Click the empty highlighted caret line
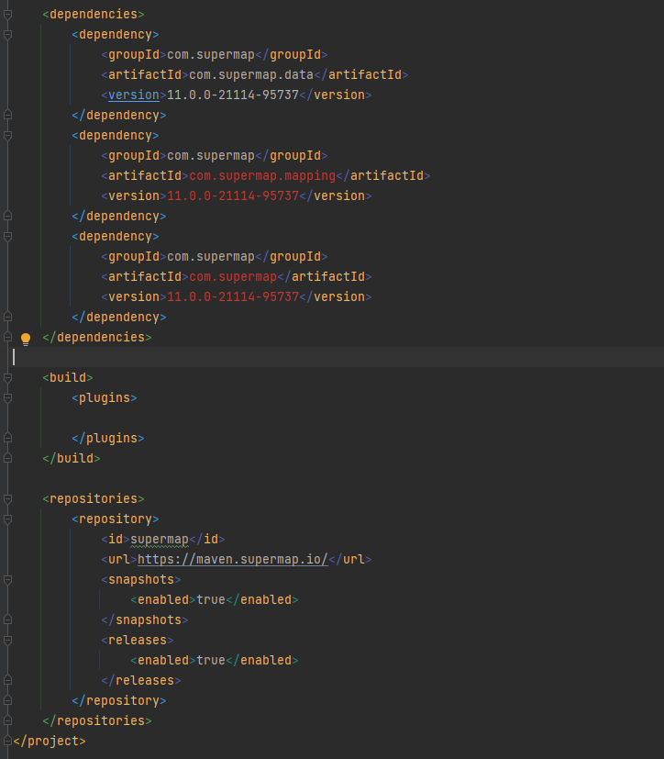 click(338, 357)
